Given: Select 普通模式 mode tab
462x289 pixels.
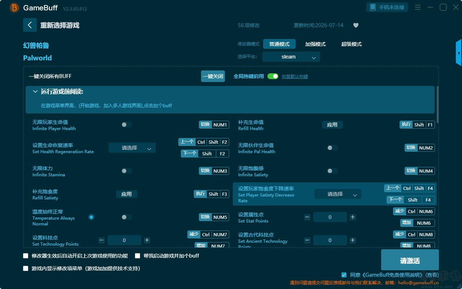Looking at the screenshot, I should [279, 44].
